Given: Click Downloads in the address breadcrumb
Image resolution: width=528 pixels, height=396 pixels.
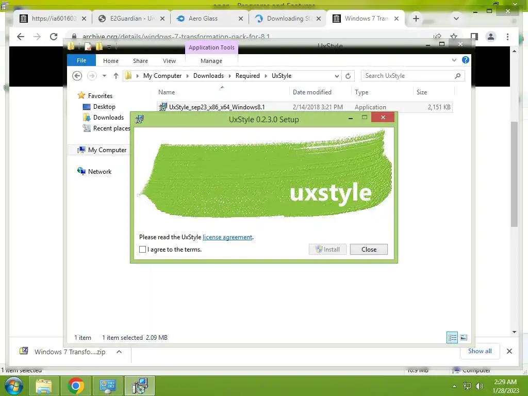Looking at the screenshot, I should 208,76.
